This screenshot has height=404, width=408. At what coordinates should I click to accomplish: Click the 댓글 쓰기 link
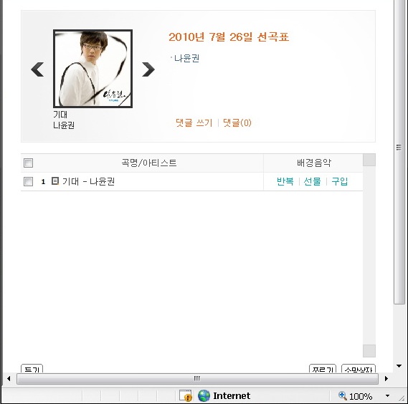pyautogui.click(x=194, y=122)
